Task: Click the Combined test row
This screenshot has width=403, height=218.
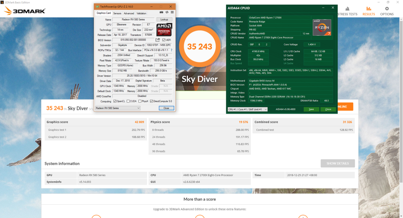Action: tap(304, 130)
